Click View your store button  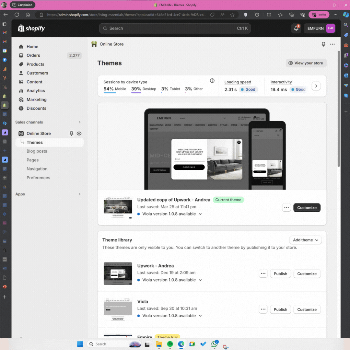[x=306, y=63]
